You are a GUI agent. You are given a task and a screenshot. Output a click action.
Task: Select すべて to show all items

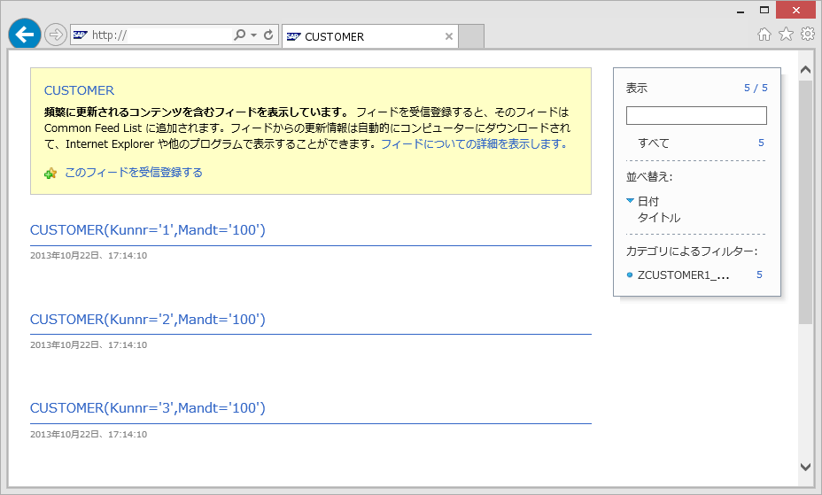point(653,143)
